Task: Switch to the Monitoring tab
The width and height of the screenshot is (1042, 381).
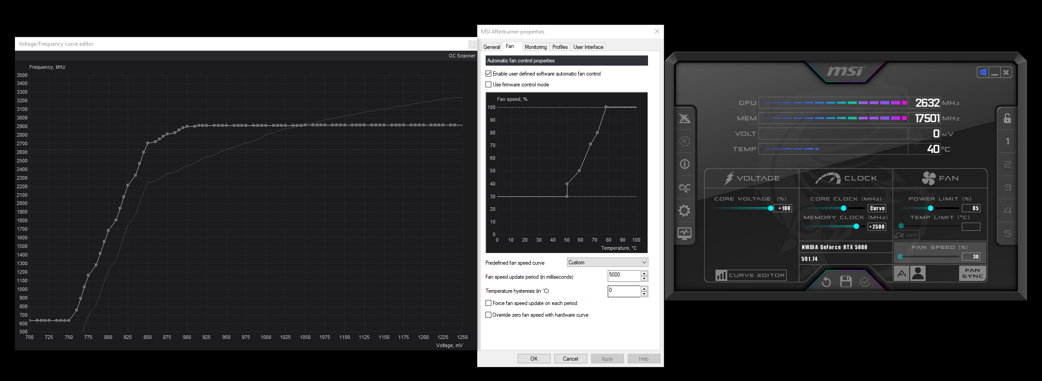Action: pos(535,47)
